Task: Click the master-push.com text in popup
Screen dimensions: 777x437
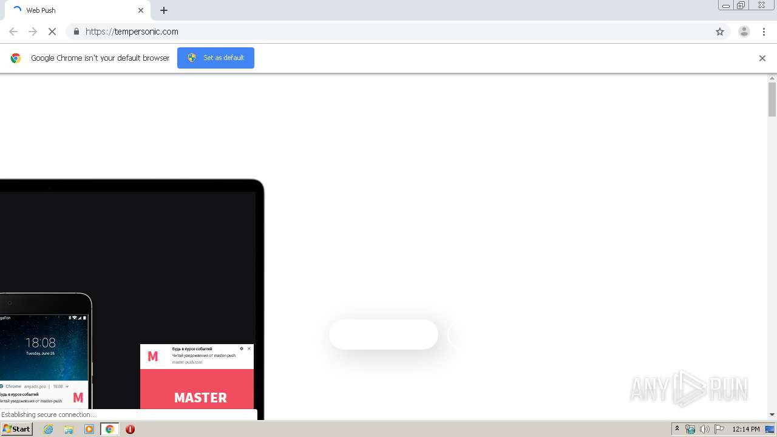Action: [x=187, y=362]
